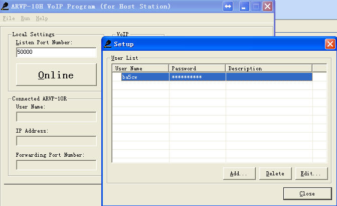
Task: Close the Setup dialog via Close button
Action: coord(307,194)
